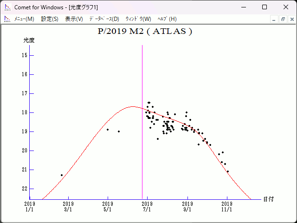Open the 設定(S) settings menu
The image size is (297, 223).
point(50,19)
